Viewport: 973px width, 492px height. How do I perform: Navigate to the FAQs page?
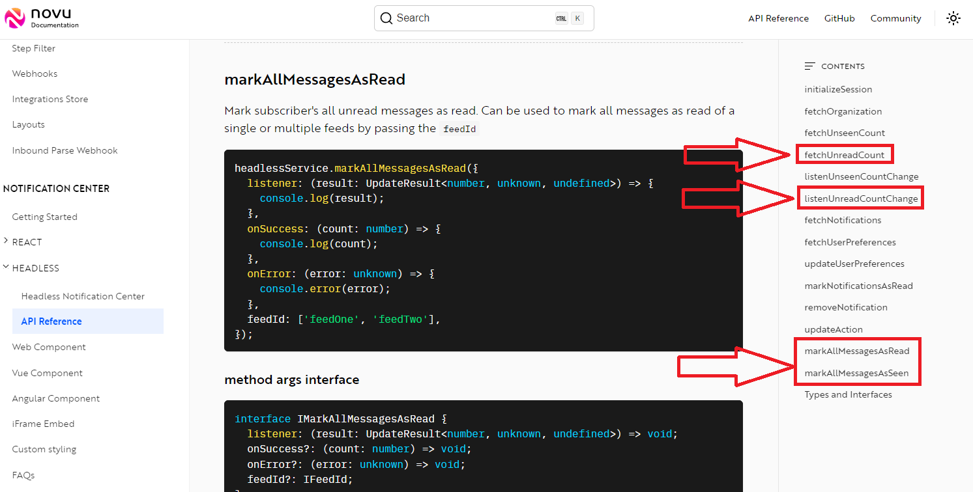coord(23,475)
